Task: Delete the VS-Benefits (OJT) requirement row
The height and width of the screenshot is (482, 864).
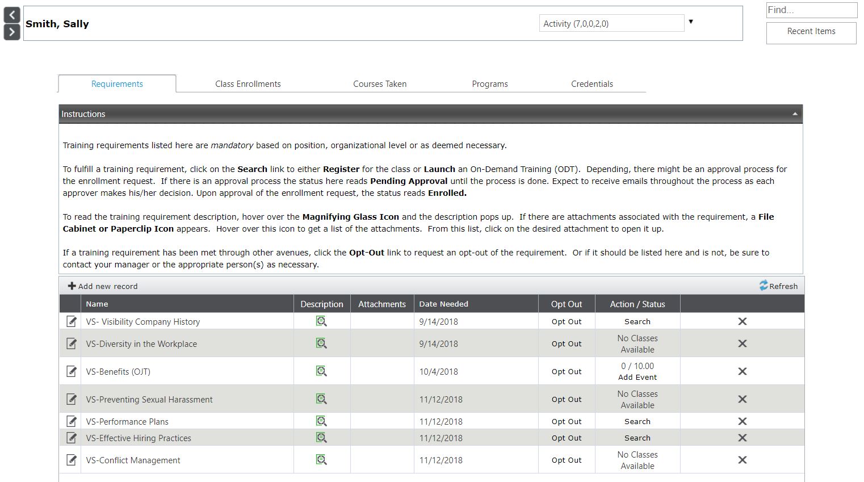Action: (x=742, y=371)
